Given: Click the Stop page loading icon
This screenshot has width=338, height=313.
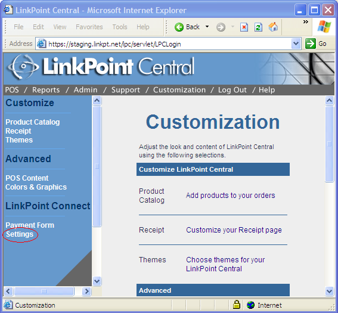Looking at the screenshot, I should (x=244, y=27).
